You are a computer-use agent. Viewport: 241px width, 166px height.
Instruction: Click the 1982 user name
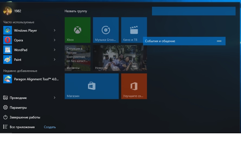coord(18,11)
